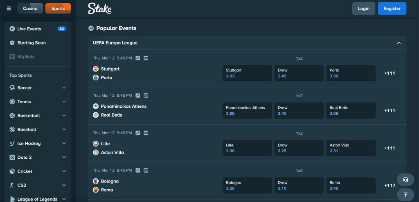Click the Cricket icon in sidebar
Image resolution: width=419 pixels, height=202 pixels.
[x=12, y=171]
